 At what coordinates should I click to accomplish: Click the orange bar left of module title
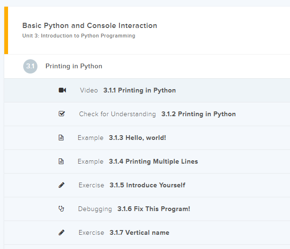click(6, 30)
